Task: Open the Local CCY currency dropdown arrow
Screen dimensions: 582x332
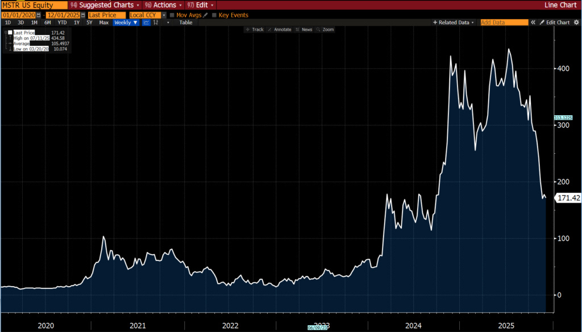Action: (x=164, y=15)
